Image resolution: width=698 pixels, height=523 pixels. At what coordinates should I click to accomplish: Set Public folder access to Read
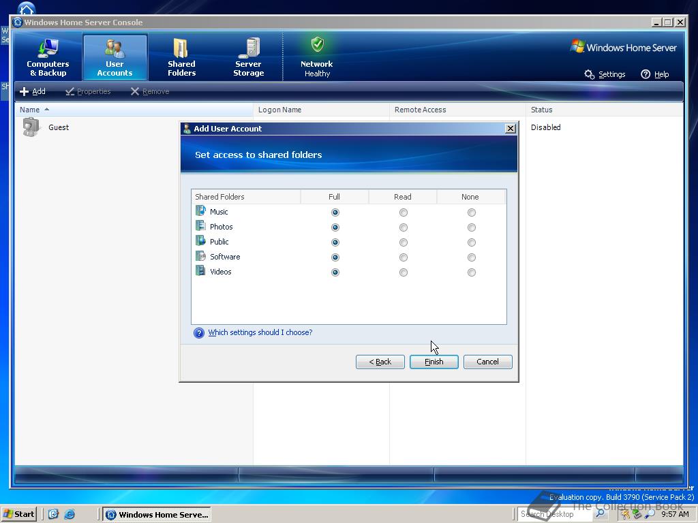pos(404,242)
